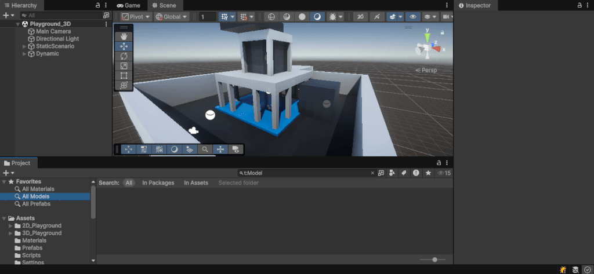This screenshot has width=594, height=274.
Task: Lock the scene gizmo rotation
Action: (442, 32)
